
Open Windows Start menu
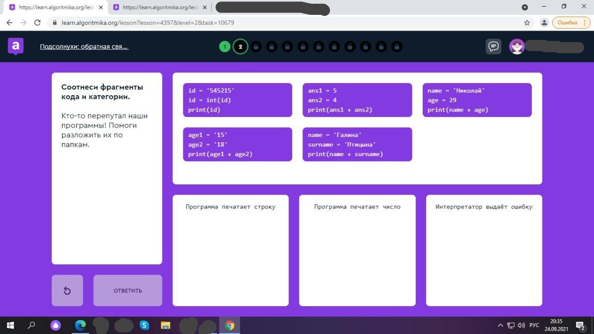[x=10, y=325]
